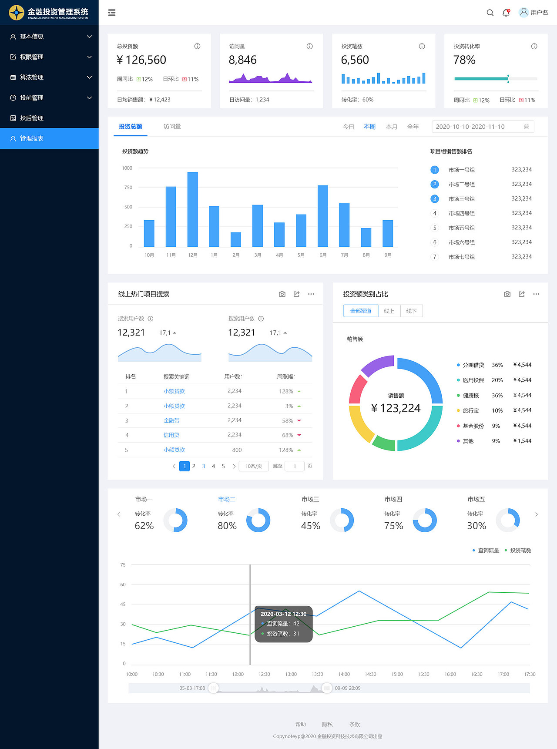Expand 权限管理 sidebar menu
Viewport: 557px width, 749px height.
click(x=49, y=57)
